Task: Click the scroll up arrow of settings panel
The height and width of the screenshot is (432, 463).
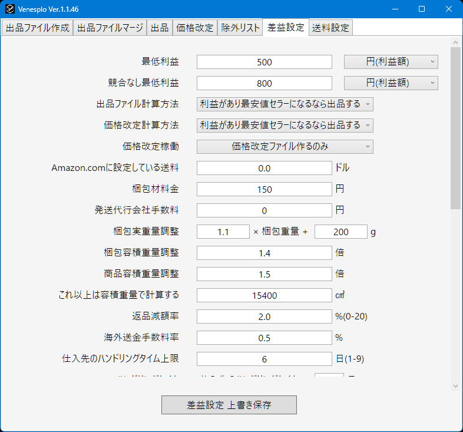Action: point(455,42)
